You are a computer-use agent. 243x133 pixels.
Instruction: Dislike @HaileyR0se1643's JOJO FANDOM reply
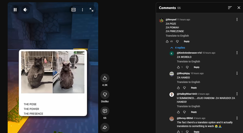(x=184, y=112)
